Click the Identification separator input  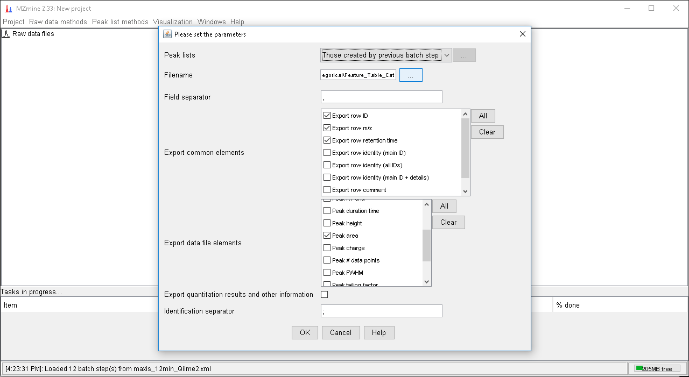tap(382, 311)
